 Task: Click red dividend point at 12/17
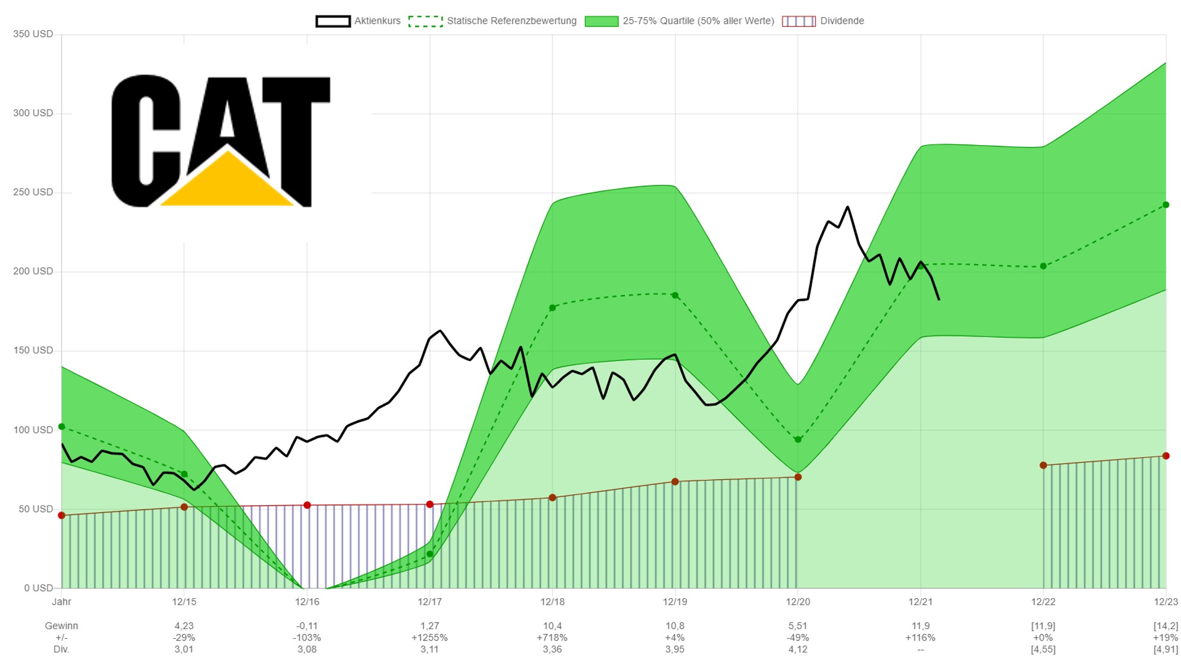pos(430,504)
